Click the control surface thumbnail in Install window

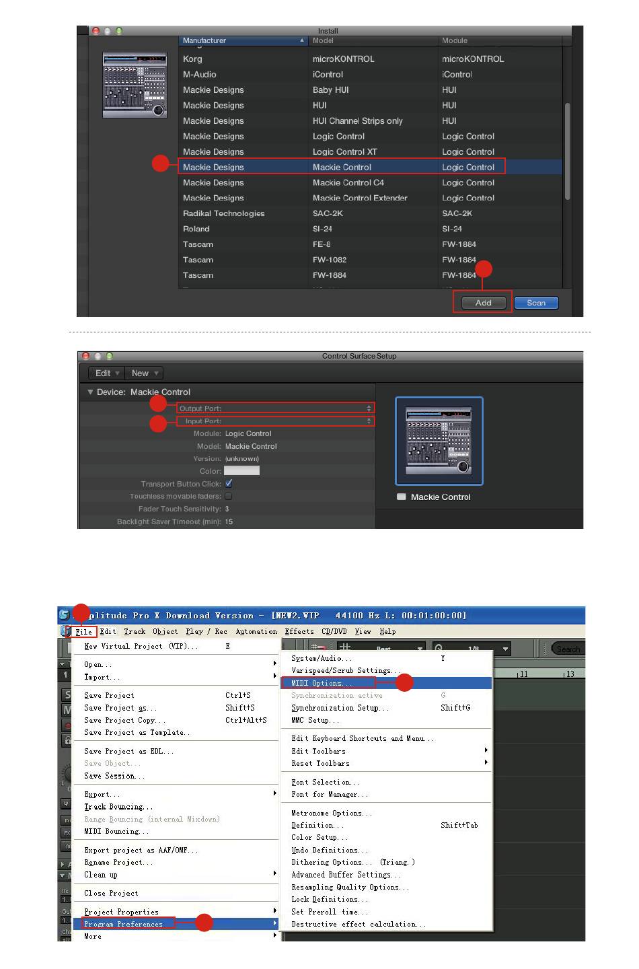pos(135,85)
